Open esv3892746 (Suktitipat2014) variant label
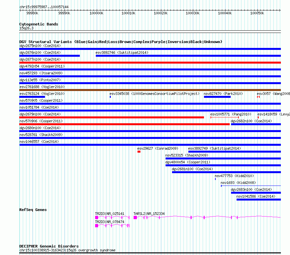 (x=122, y=52)
